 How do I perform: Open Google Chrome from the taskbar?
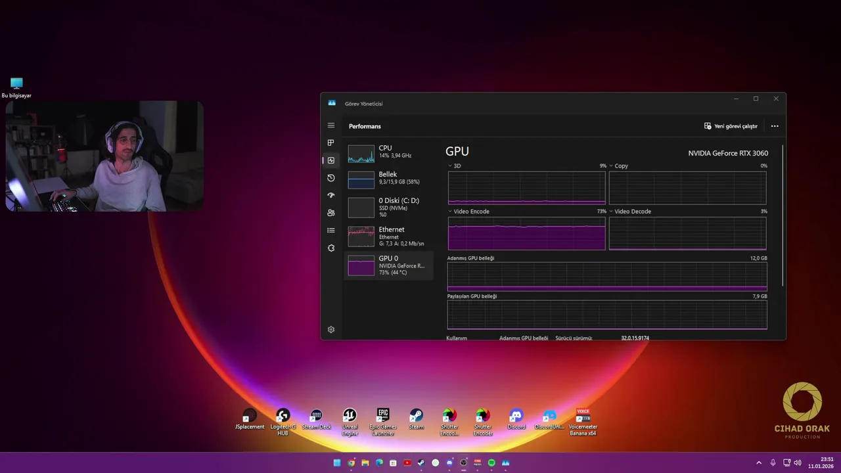tap(352, 462)
